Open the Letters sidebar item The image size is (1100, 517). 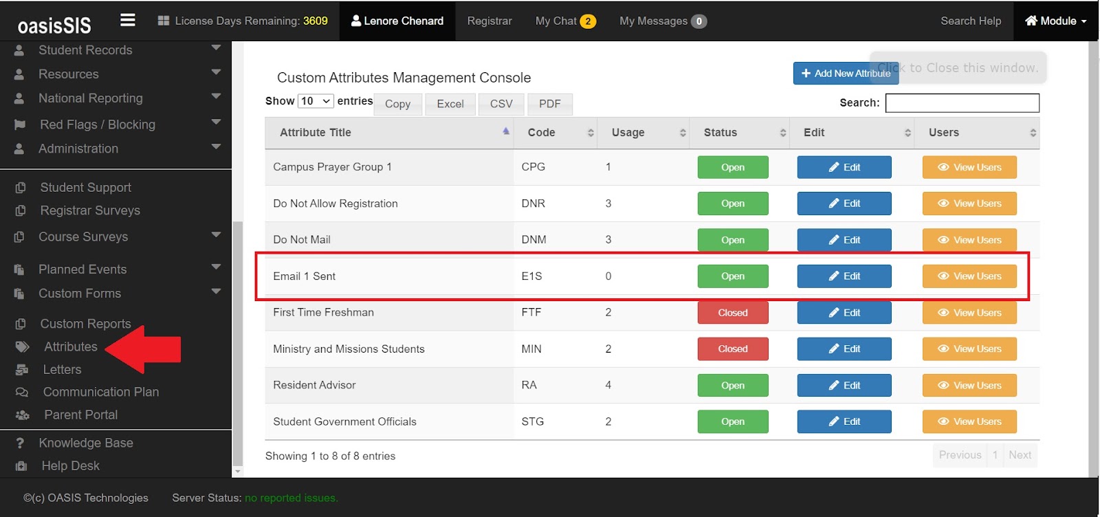pos(62,369)
